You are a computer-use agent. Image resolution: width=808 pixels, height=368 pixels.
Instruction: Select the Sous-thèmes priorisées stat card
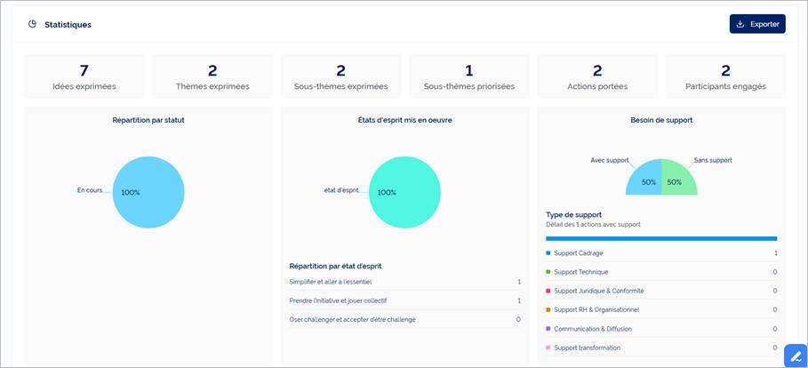tap(469, 76)
